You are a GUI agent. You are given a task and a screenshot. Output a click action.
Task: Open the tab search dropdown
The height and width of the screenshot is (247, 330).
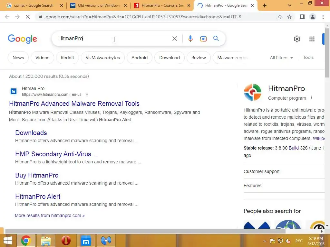pos(290,5)
